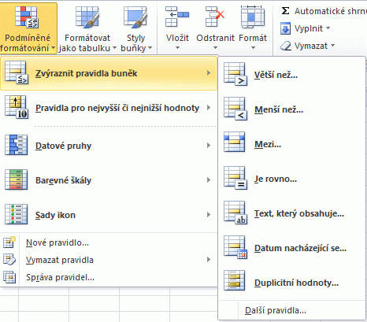Click the Mezi rule icon
367x322 pixels.
(x=235, y=142)
